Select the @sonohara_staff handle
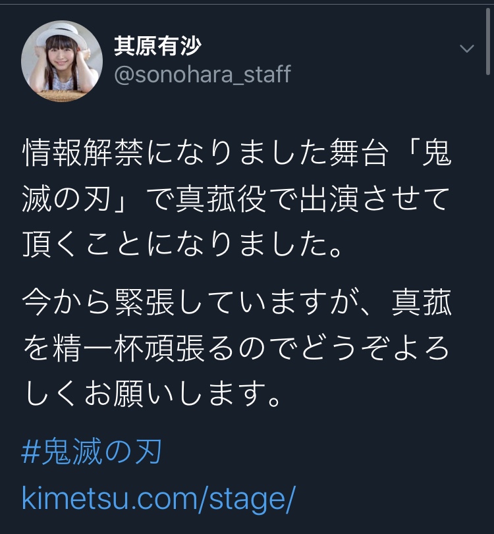Image resolution: width=494 pixels, height=534 pixels. pos(202,74)
